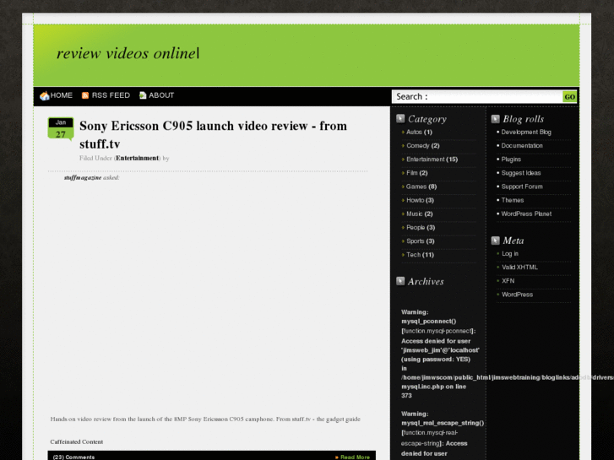Click the Read More link
614x460 pixels.
355,457
